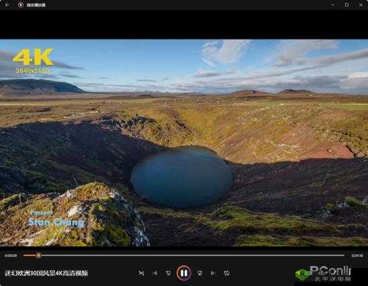Screen dimensions: 368x286
Task: Click the video picture to toggle playback
Action: point(184,143)
